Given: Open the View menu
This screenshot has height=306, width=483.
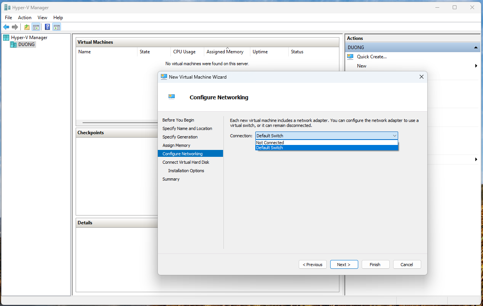Looking at the screenshot, I should coord(42,18).
